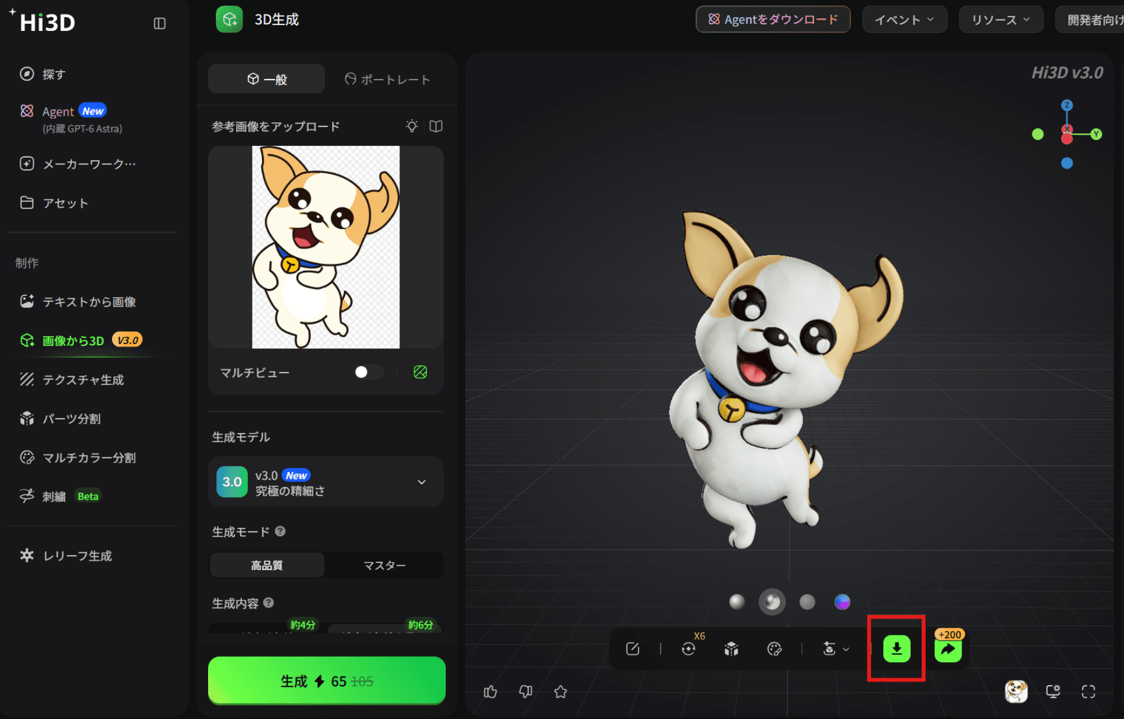1124x719 pixels.
Task: Click the palette color toolbar icon
Action: (774, 649)
